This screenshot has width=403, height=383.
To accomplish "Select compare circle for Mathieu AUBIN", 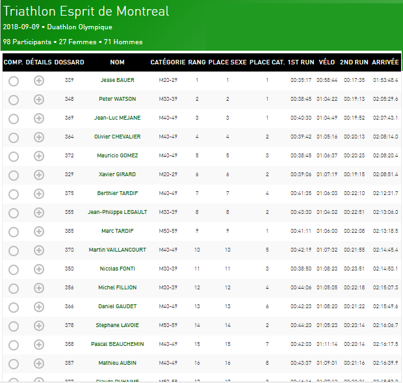I will coord(14,364).
